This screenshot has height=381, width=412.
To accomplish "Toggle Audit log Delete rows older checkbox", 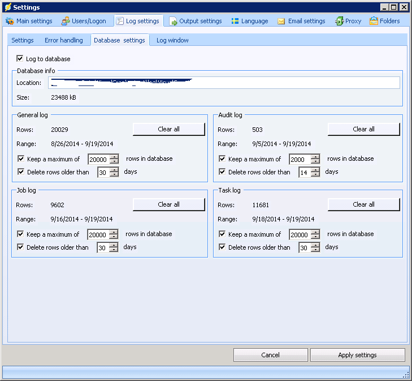I will (x=222, y=172).
